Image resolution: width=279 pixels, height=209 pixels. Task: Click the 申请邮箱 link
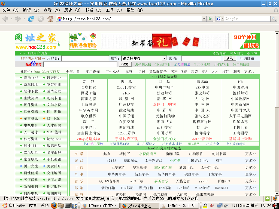click(x=247, y=58)
